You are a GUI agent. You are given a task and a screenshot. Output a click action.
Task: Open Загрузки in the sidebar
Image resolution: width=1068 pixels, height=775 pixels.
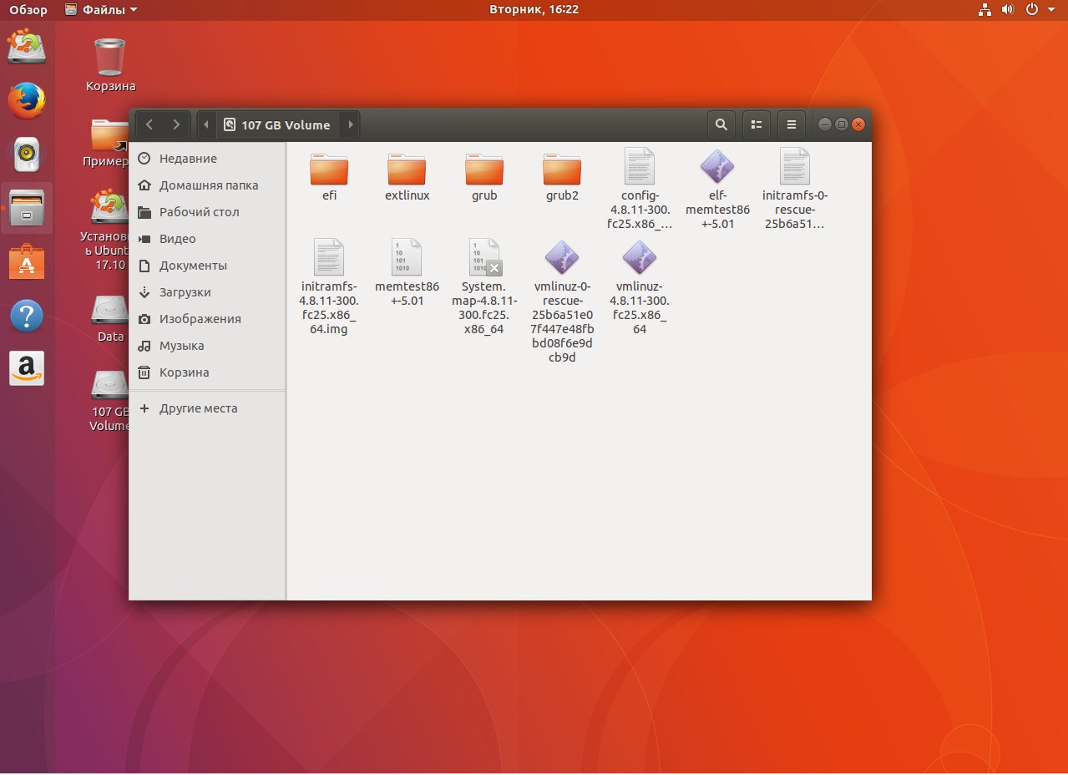click(185, 292)
